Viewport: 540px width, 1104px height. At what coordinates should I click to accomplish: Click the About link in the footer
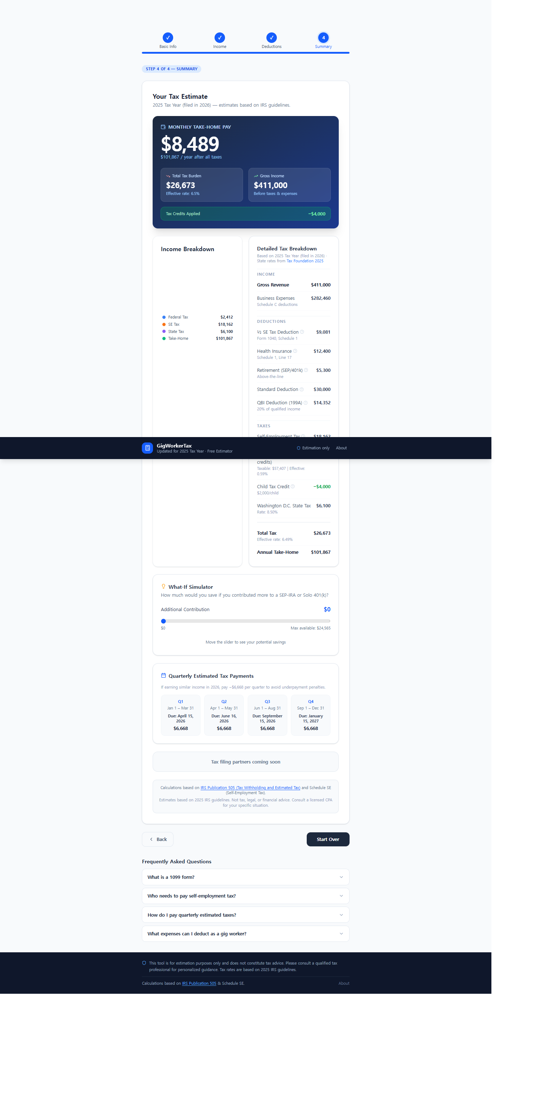pyautogui.click(x=344, y=983)
